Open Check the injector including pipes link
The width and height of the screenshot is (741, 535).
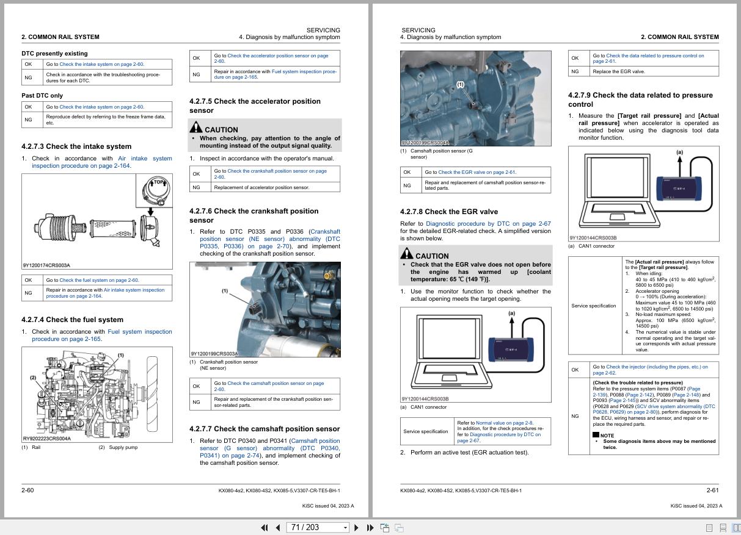(x=650, y=370)
